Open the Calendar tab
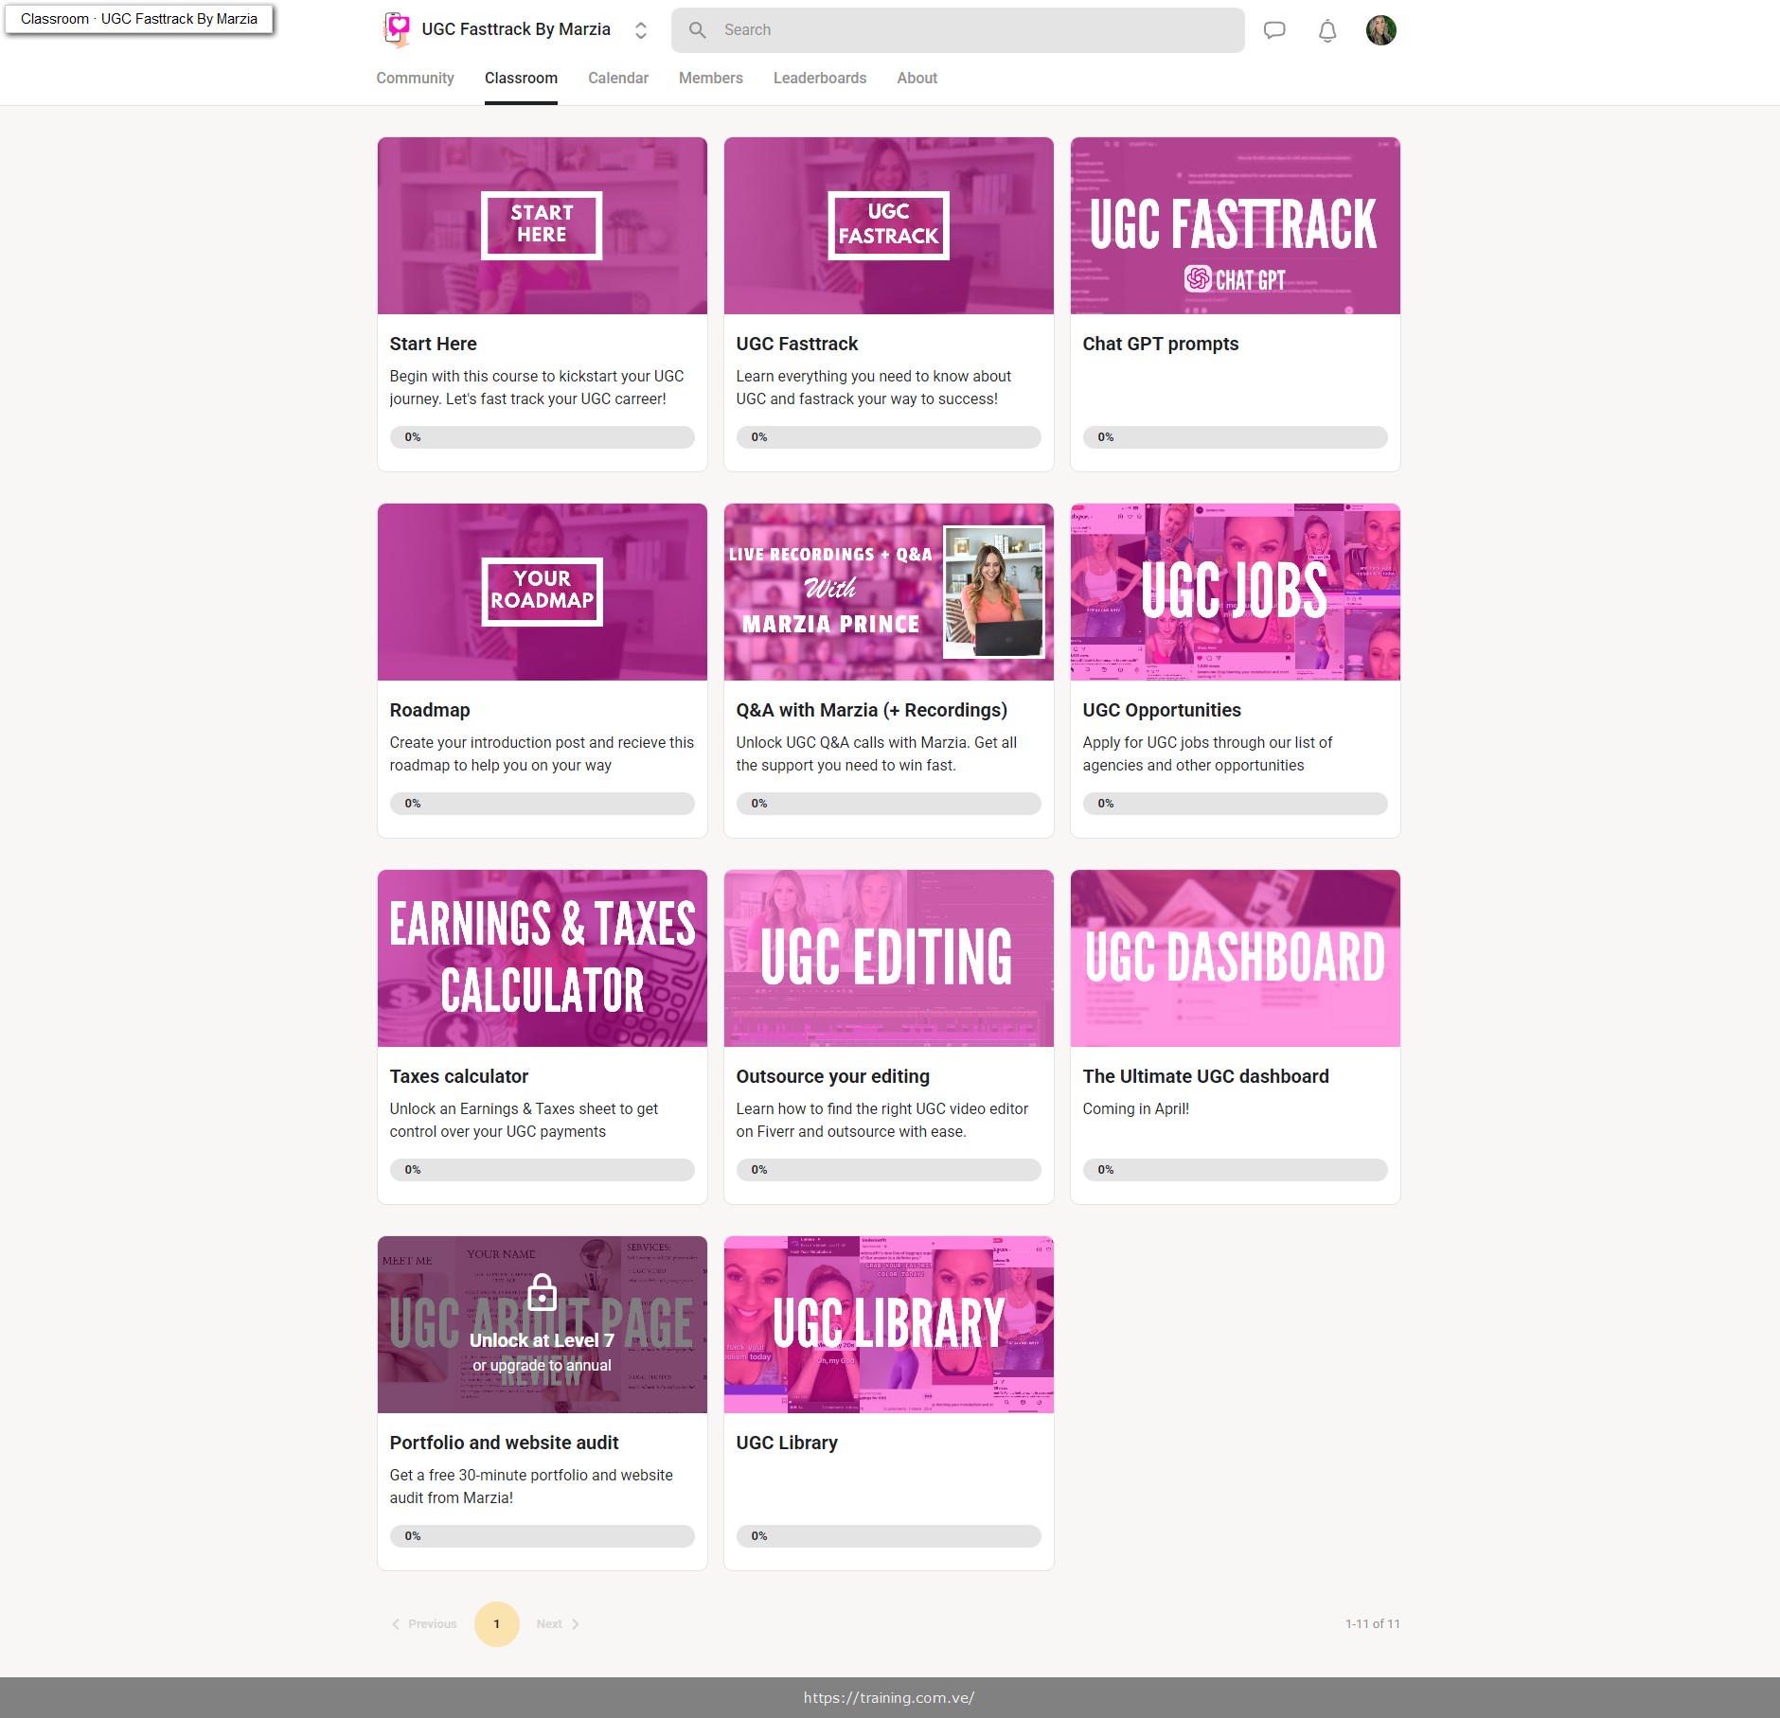The width and height of the screenshot is (1780, 1718). coord(617,79)
